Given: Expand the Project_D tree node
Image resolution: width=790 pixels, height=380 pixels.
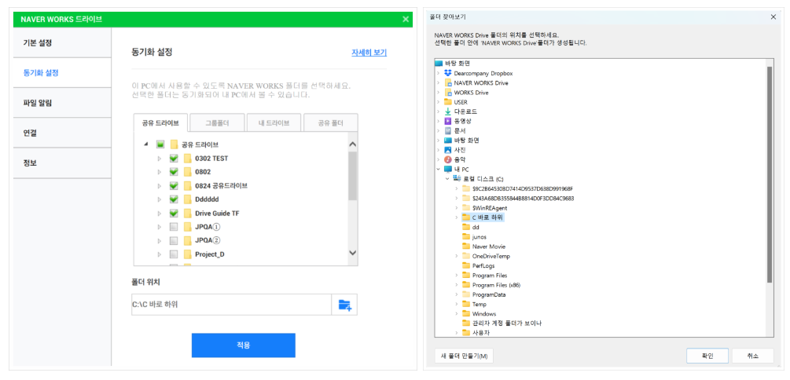Looking at the screenshot, I should (x=160, y=254).
